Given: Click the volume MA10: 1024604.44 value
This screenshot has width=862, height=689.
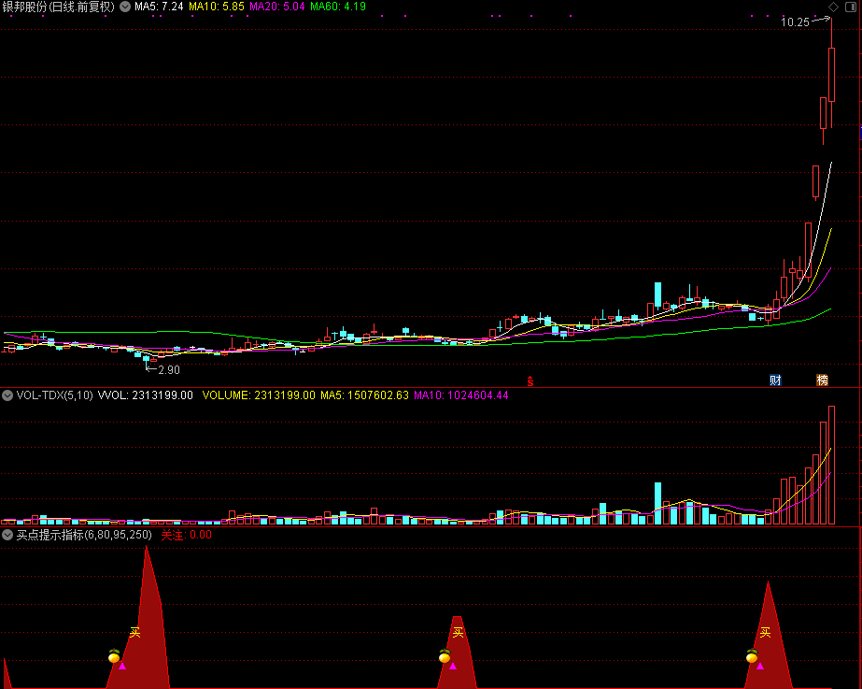Looking at the screenshot, I should (x=460, y=395).
